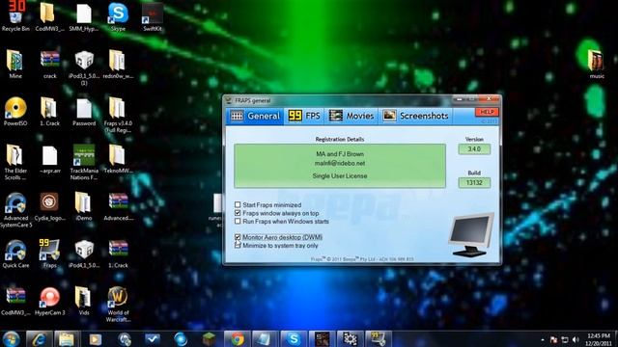
Task: Select the Advanced SystemCare 5 shortcut
Action: (x=15, y=210)
